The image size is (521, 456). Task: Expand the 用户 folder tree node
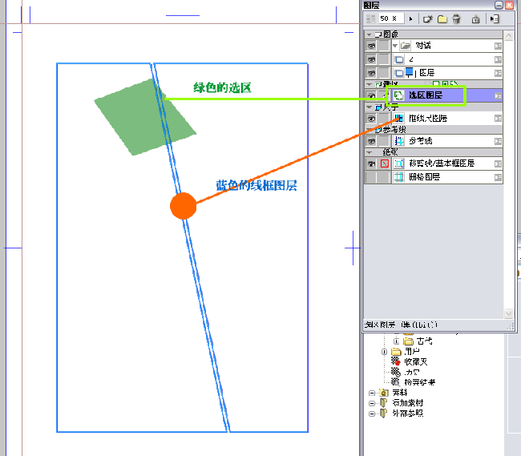384,351
